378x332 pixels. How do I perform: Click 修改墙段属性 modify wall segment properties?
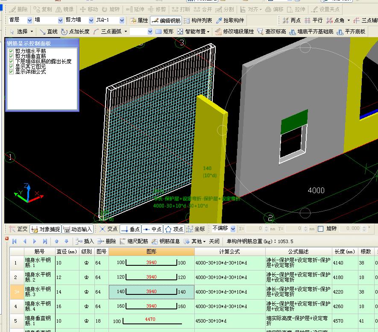tap(234, 32)
